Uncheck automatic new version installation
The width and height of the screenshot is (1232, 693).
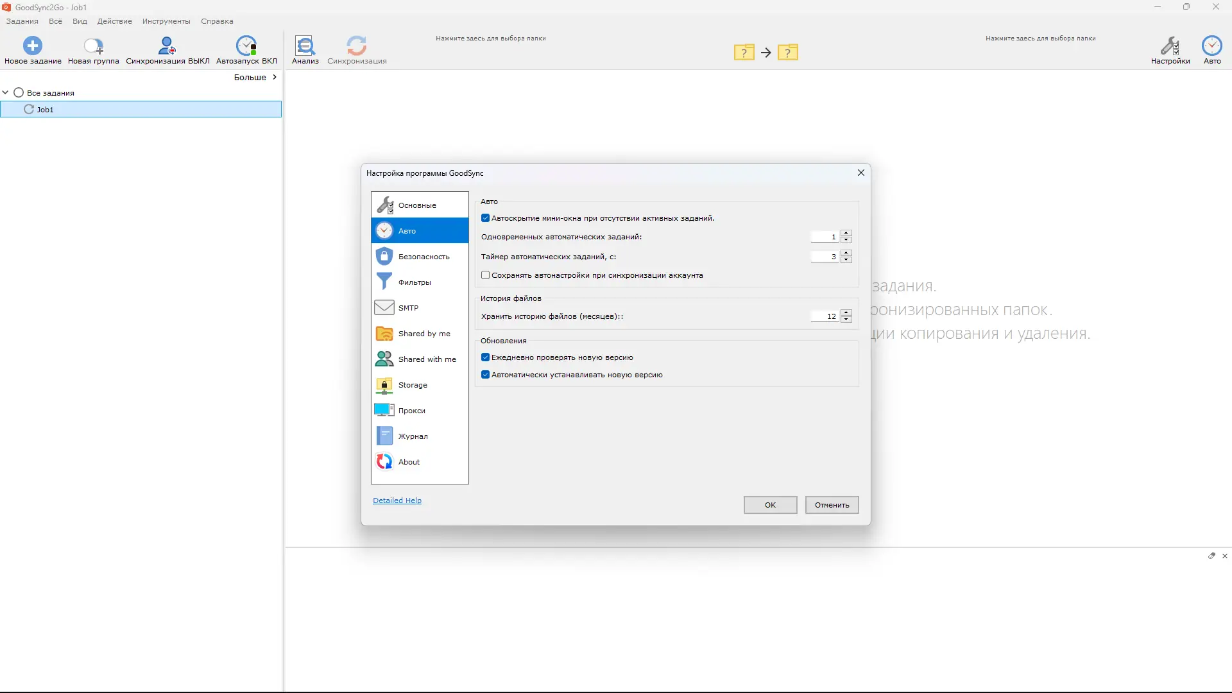[486, 375]
